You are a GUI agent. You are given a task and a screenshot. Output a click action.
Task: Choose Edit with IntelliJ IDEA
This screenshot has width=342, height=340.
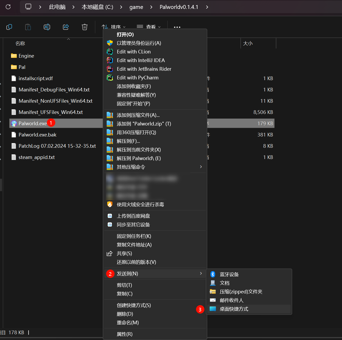(x=155, y=61)
